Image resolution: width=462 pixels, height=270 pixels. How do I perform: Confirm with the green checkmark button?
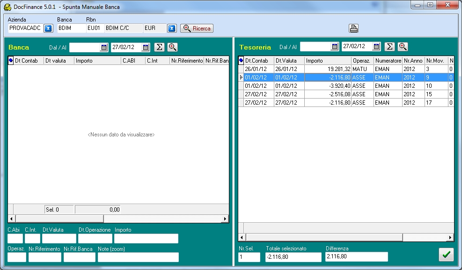[446, 255]
